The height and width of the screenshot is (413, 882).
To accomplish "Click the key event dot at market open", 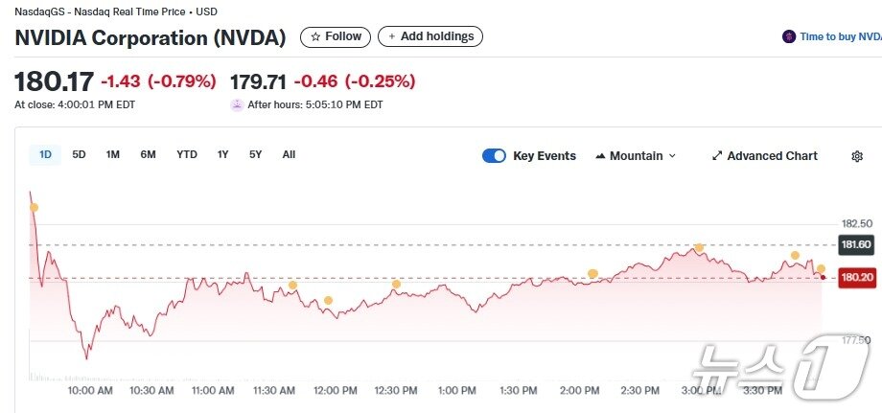I will [35, 207].
